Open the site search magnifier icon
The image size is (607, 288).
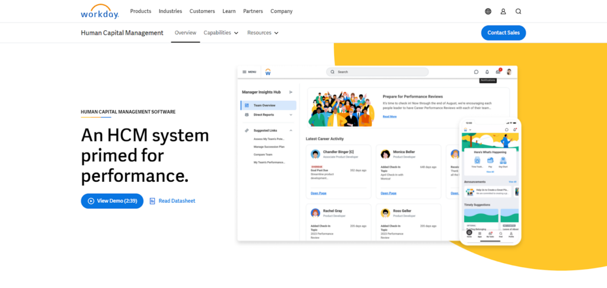(x=518, y=11)
